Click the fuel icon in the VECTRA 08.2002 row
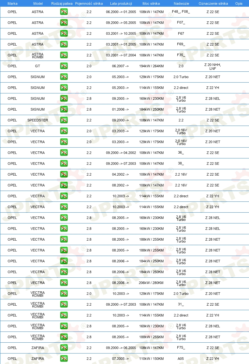The image size is (249, 364). pos(64,185)
